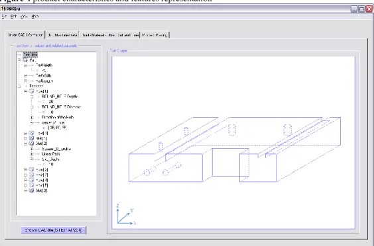Click Browse CAD file (STEP AP224) button
Image resolution: width=374 pixels, height=246 pixels.
click(54, 230)
